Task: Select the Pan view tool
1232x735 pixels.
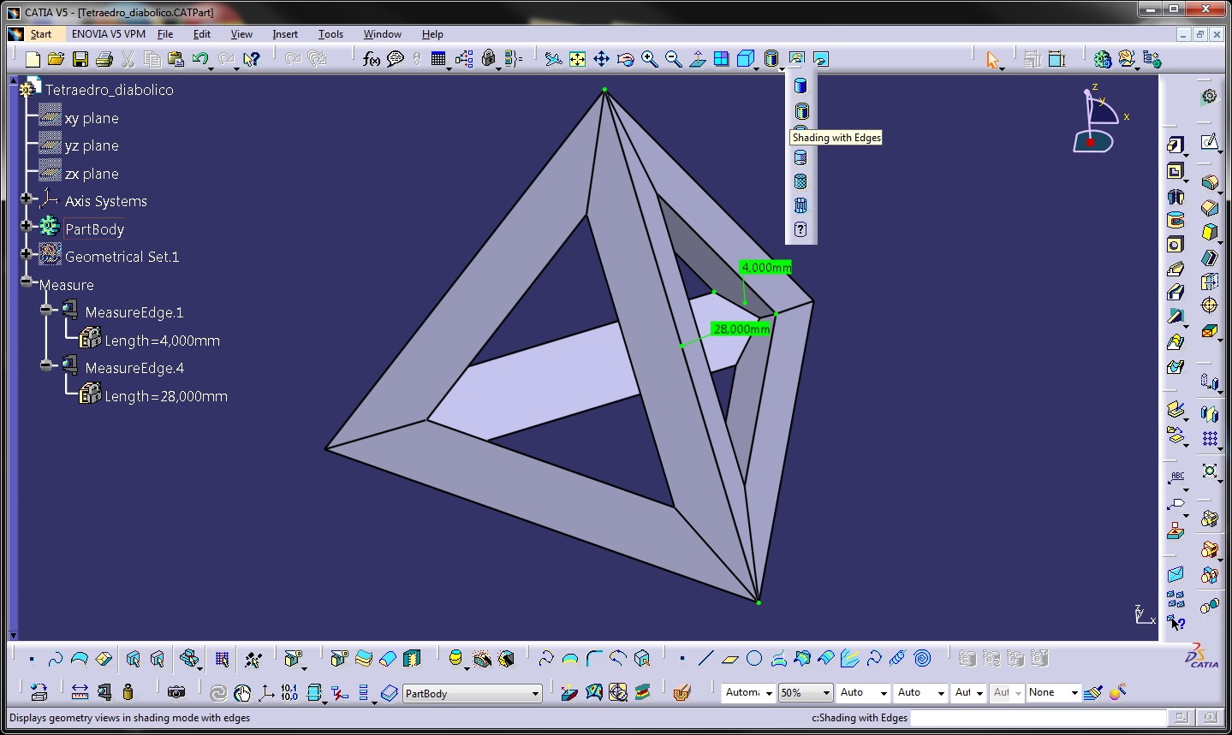Action: click(x=601, y=59)
